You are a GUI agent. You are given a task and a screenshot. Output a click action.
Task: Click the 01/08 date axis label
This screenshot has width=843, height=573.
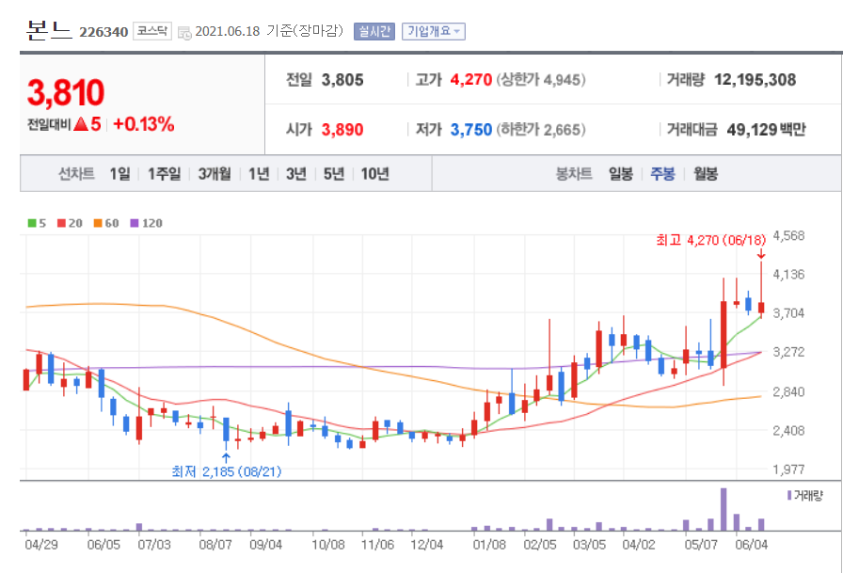490,545
